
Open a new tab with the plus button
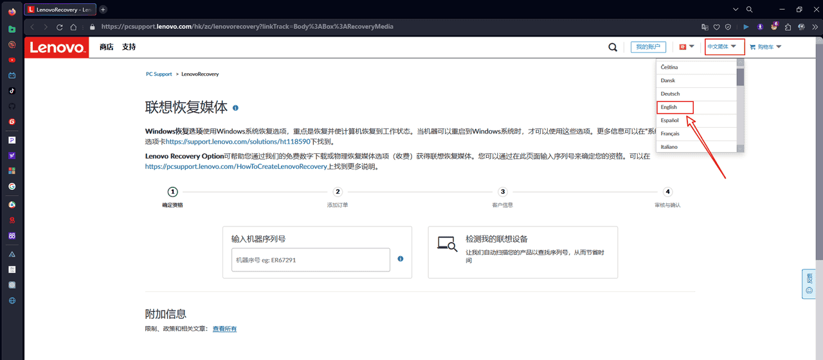[x=103, y=10]
